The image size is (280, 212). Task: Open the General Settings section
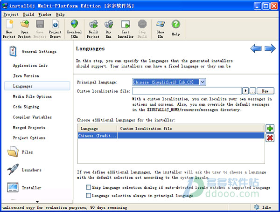(33, 51)
